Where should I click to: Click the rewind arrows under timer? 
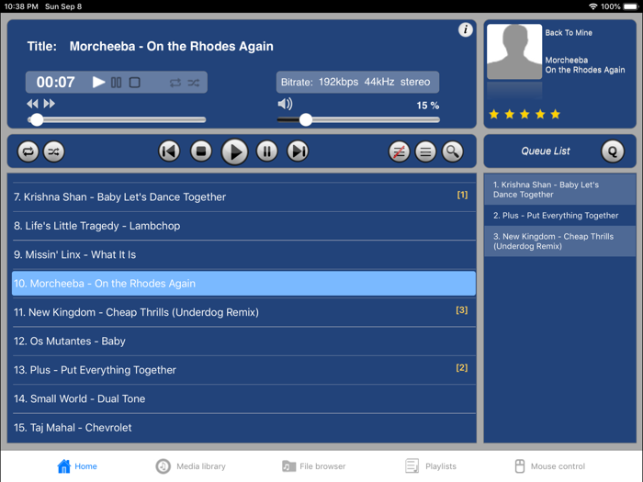tap(32, 104)
